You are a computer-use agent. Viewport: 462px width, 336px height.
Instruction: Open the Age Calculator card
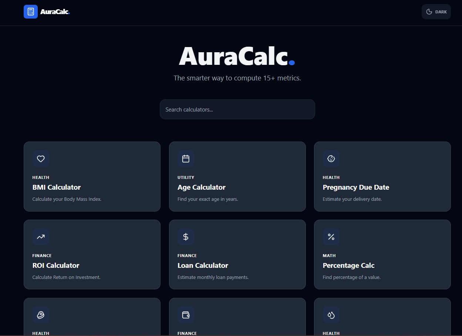pyautogui.click(x=237, y=177)
